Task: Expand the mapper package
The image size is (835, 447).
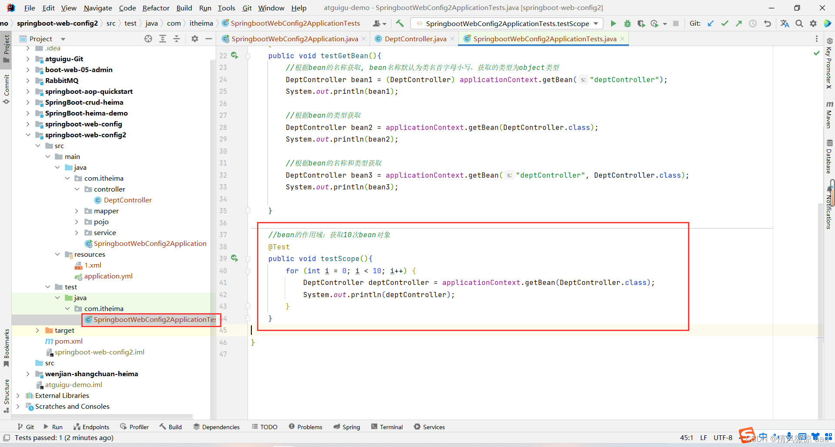Action: [x=77, y=211]
